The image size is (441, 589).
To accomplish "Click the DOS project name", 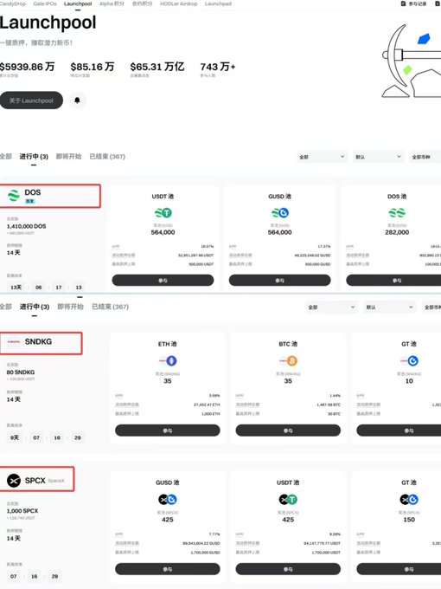I will tap(33, 192).
